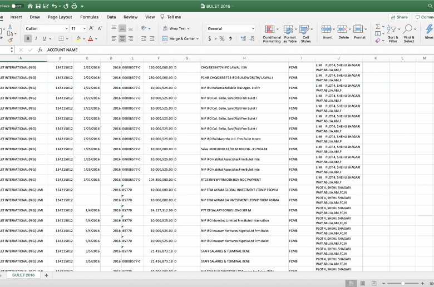
Task: Toggle center horizontal alignment
Action: tap(122, 39)
